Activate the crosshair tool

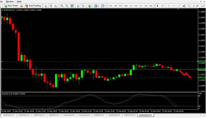click(162, 6)
